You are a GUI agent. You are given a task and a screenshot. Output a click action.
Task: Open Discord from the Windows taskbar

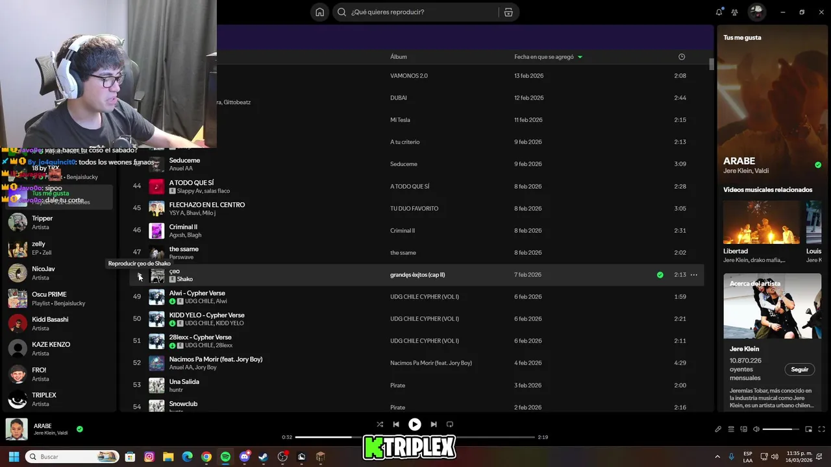[244, 457]
